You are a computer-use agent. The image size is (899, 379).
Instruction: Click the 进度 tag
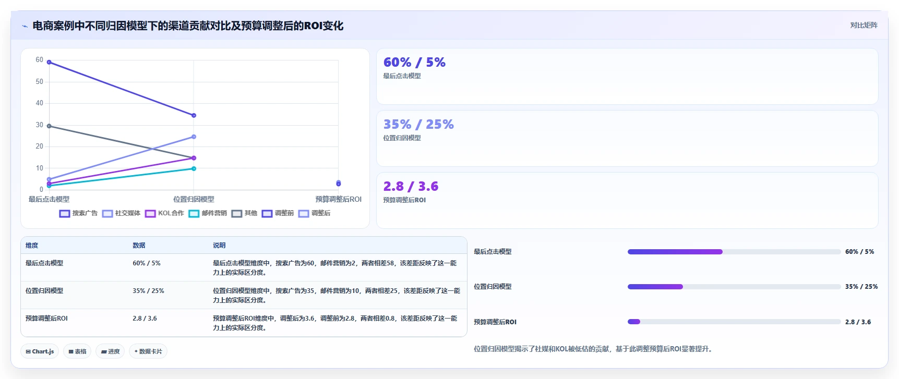pos(110,351)
